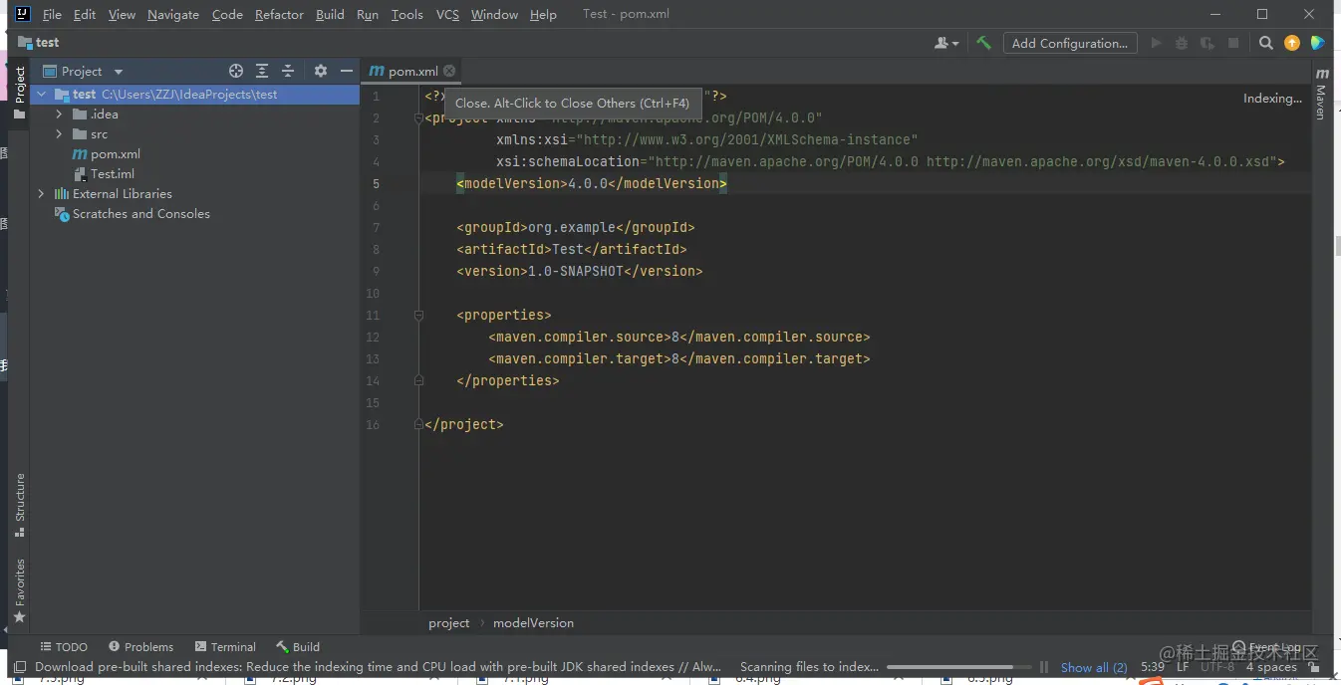The width and height of the screenshot is (1341, 685).
Task: Open Search Everywhere magnifier icon
Action: 1265,43
